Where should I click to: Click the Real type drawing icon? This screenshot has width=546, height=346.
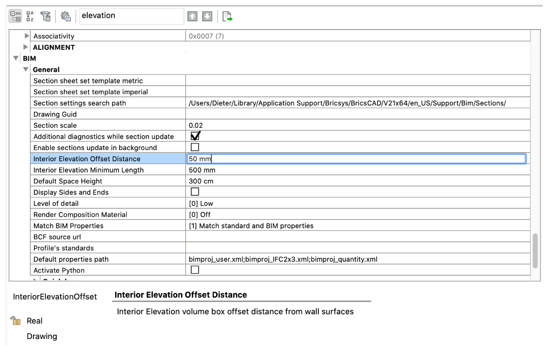click(15, 320)
